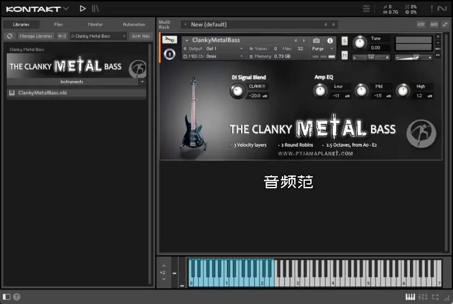This screenshot has height=304, width=453.
Task: Click the rack view icon in footer
Action: (x=435, y=297)
